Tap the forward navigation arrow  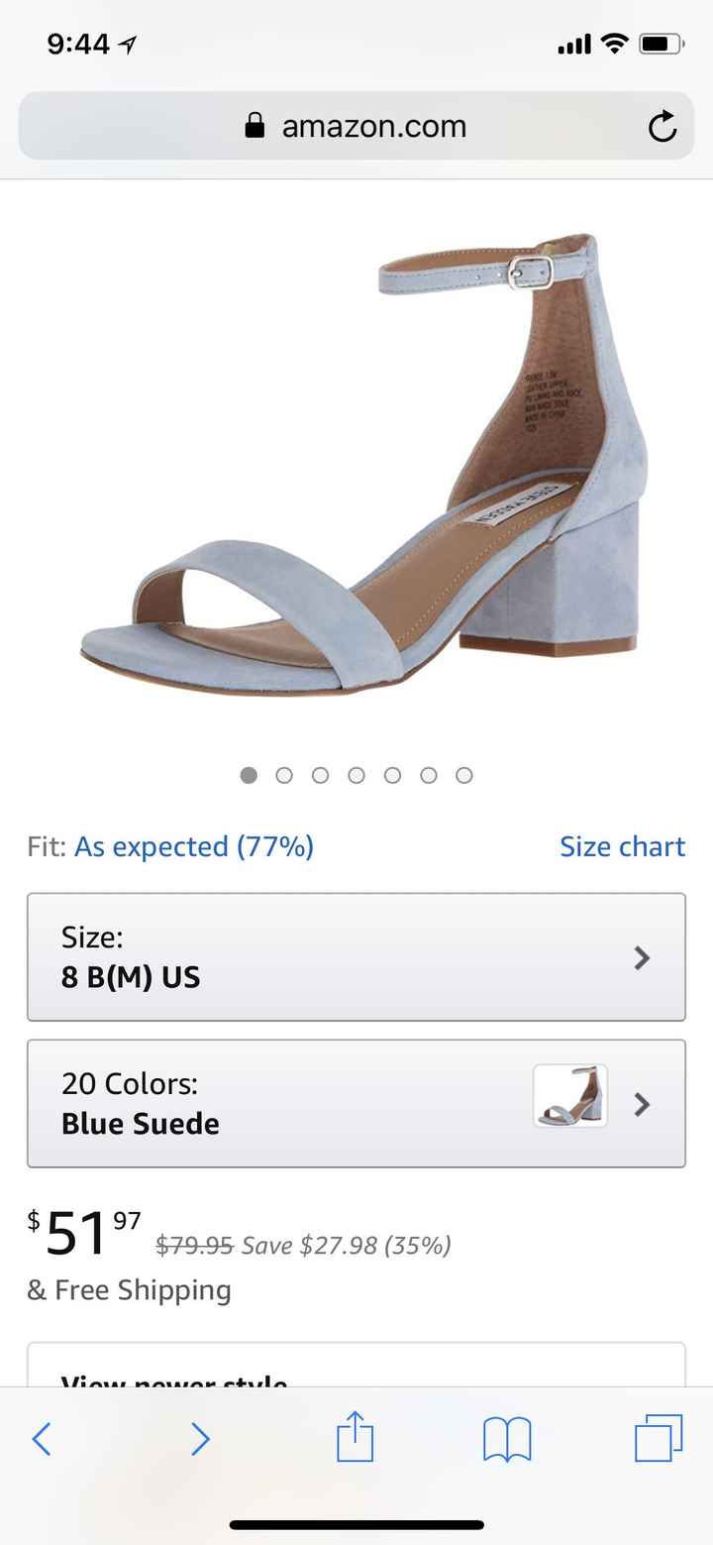200,1439
